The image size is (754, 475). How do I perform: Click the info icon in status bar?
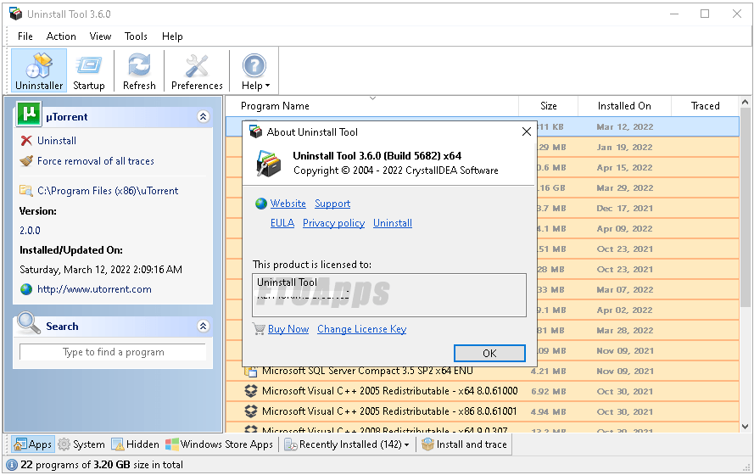coord(12,465)
